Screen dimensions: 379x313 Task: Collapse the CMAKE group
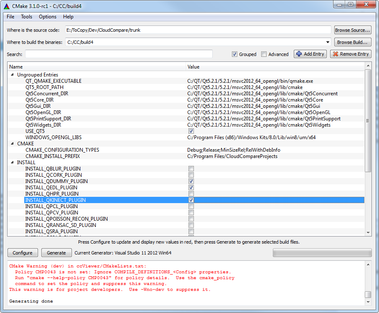[12, 143]
